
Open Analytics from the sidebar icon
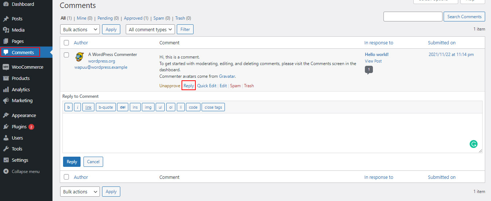(x=6, y=89)
